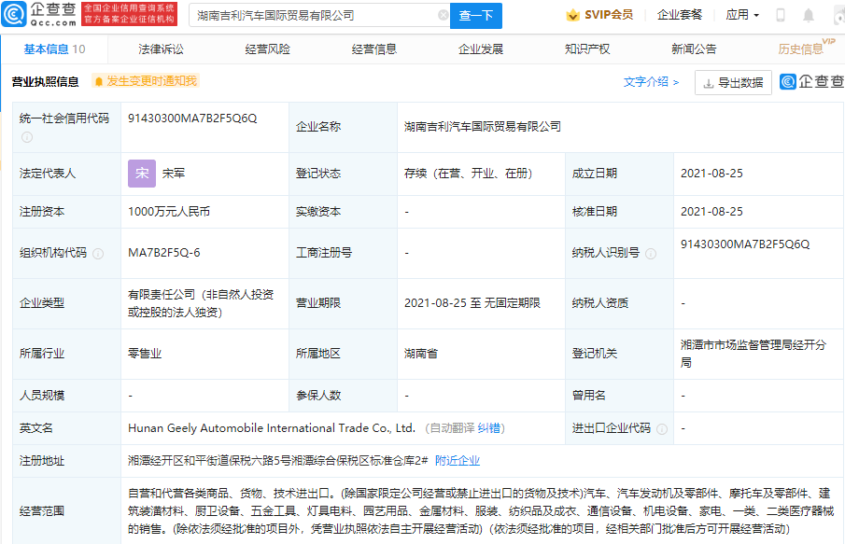845x544 pixels.
Task: Click 核准日期 value 2021-08-25
Action: click(711, 212)
